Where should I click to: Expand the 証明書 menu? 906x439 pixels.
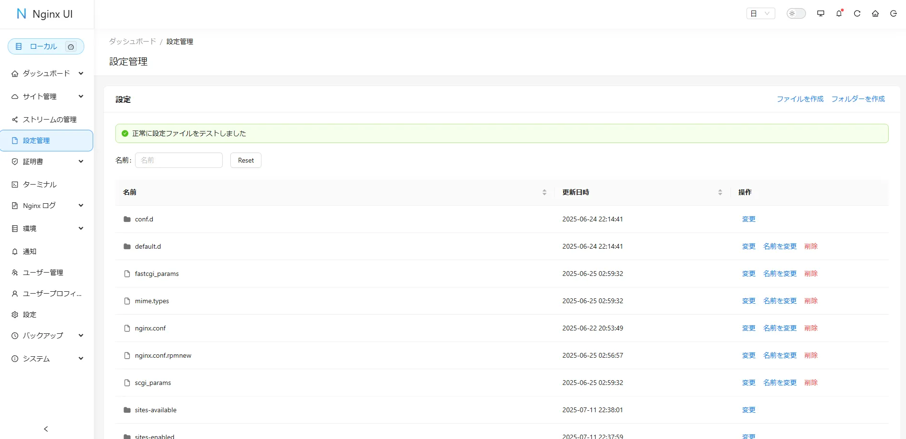(47, 161)
